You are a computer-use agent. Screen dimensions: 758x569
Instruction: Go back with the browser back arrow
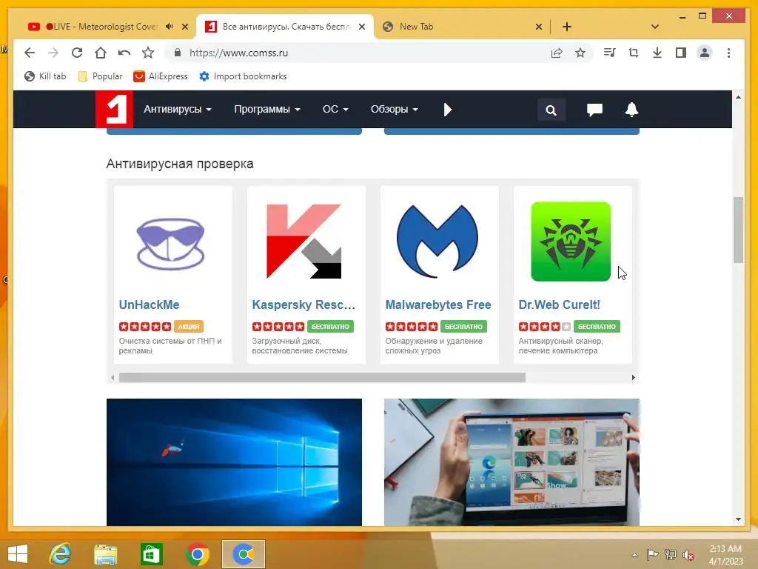click(30, 53)
